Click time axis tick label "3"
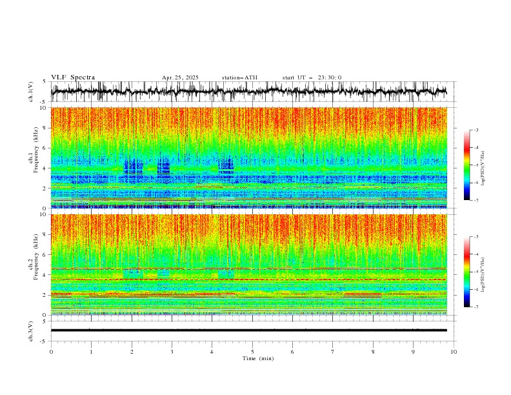Viewport: 511px width, 395px height. (x=172, y=352)
